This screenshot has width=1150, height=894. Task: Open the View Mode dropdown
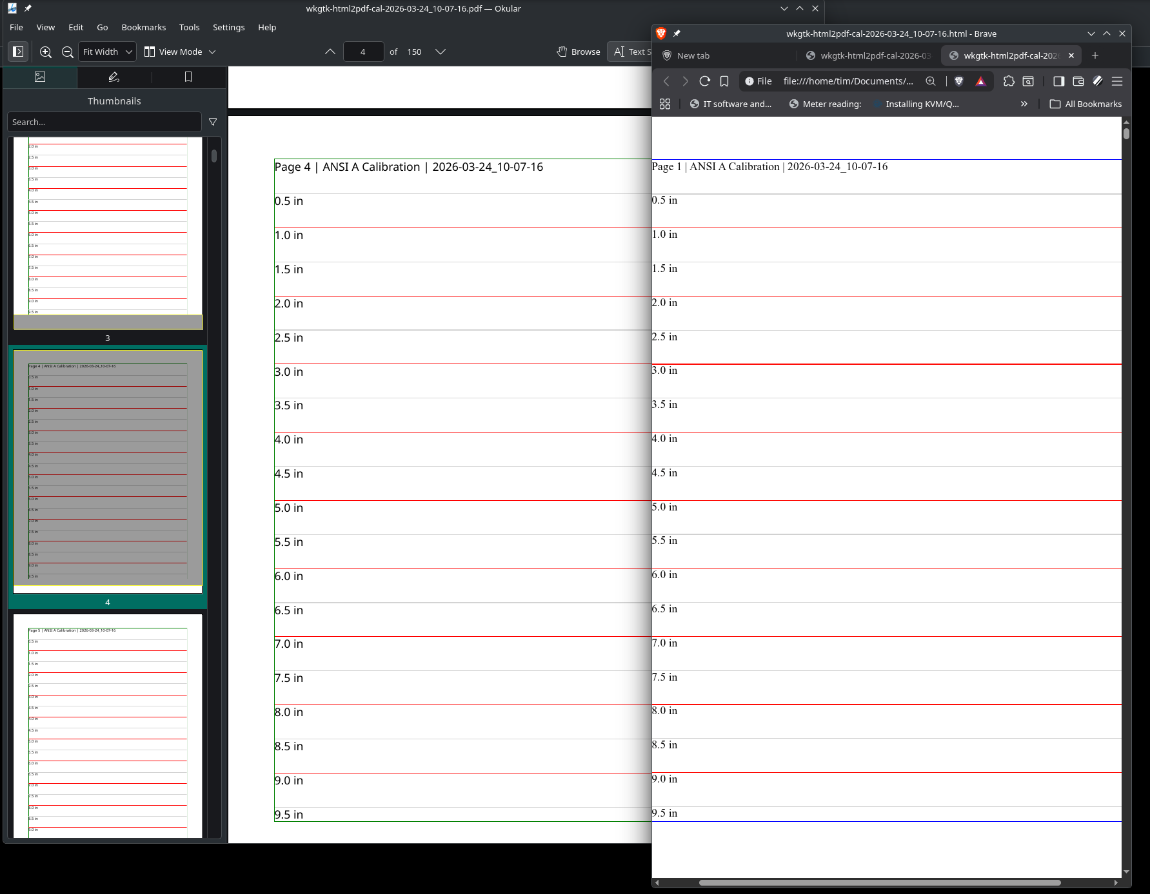[x=180, y=52]
